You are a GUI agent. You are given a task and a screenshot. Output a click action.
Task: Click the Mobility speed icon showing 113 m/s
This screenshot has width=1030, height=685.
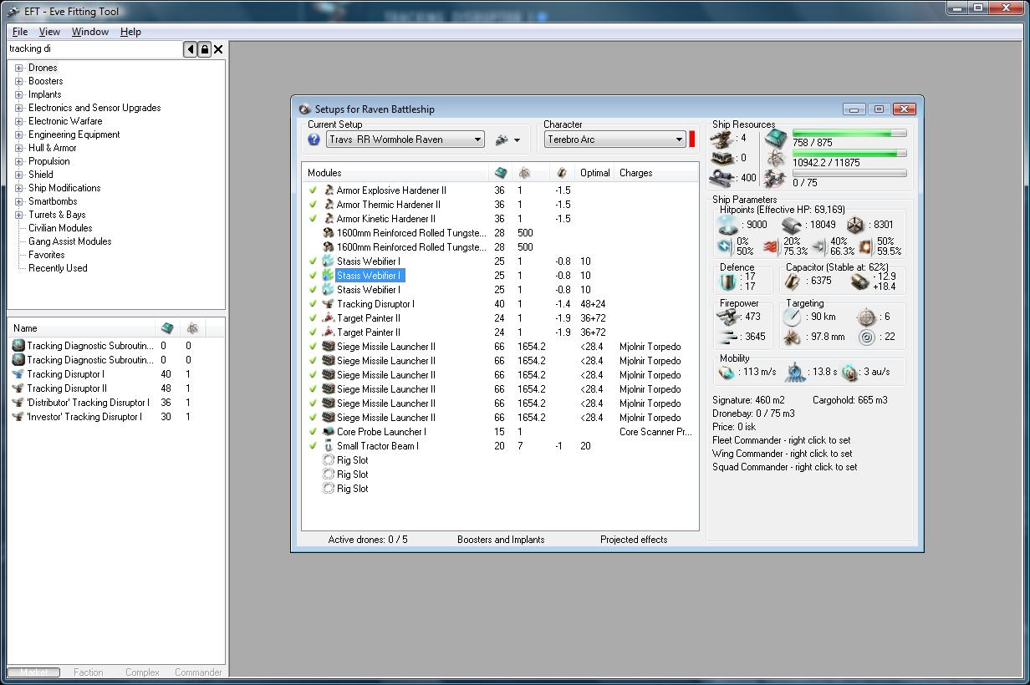coord(726,372)
